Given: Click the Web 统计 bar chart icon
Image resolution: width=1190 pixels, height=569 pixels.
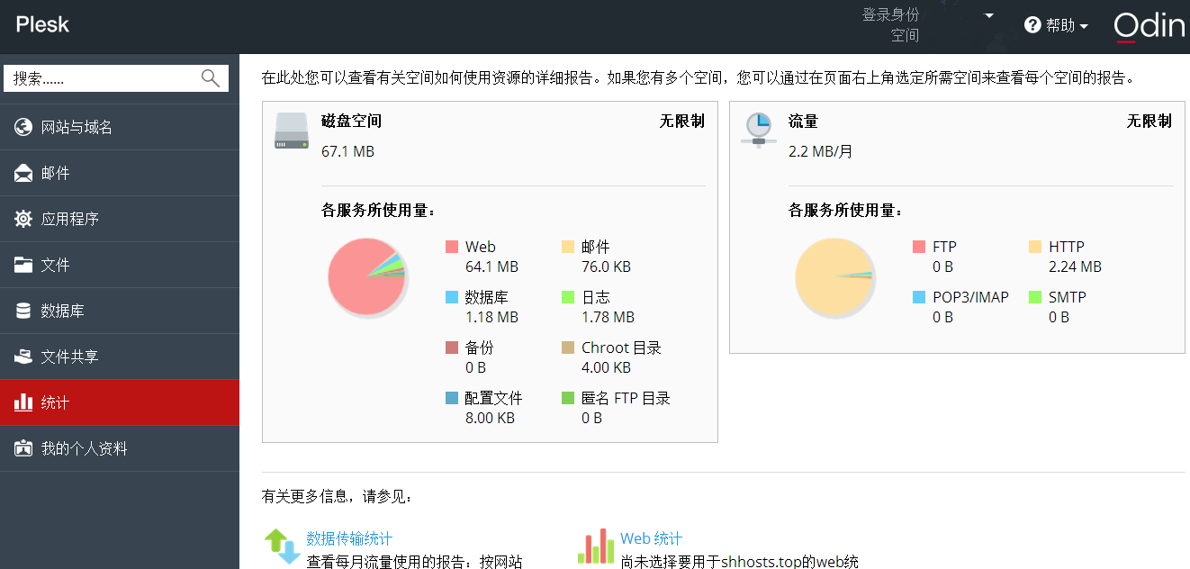Looking at the screenshot, I should coord(596,546).
